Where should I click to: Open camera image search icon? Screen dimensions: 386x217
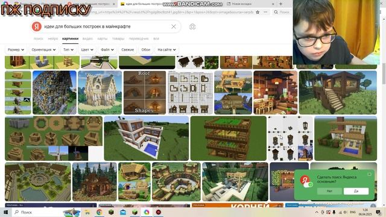tap(192, 27)
